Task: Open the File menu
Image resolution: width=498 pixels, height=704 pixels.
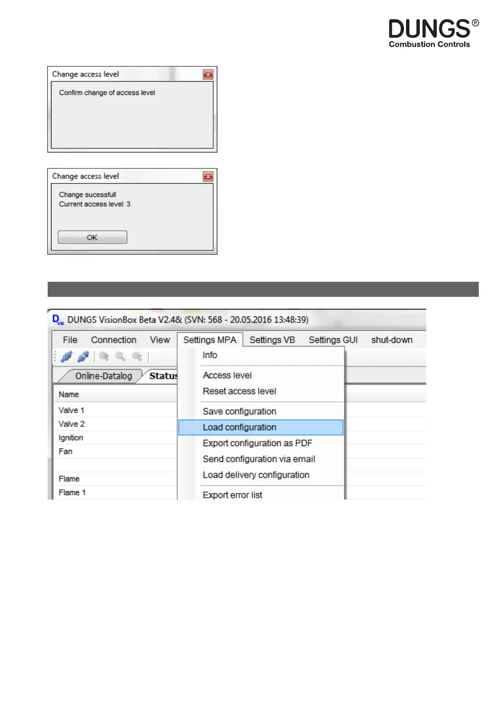Action: tap(70, 340)
